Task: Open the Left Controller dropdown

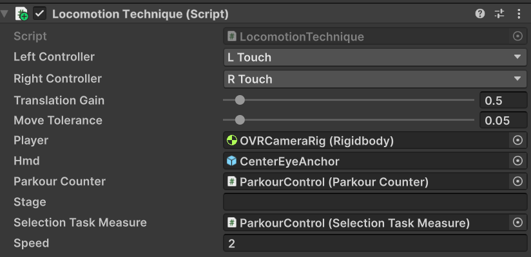Action: 375,57
